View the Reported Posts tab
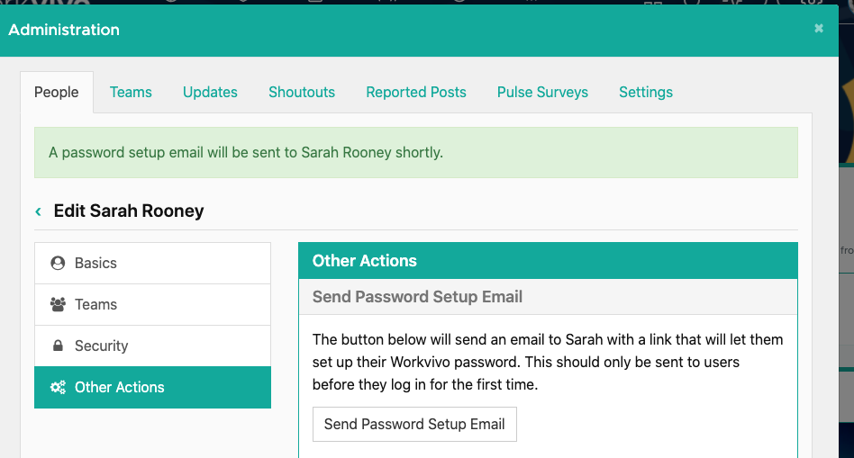 [x=416, y=93]
